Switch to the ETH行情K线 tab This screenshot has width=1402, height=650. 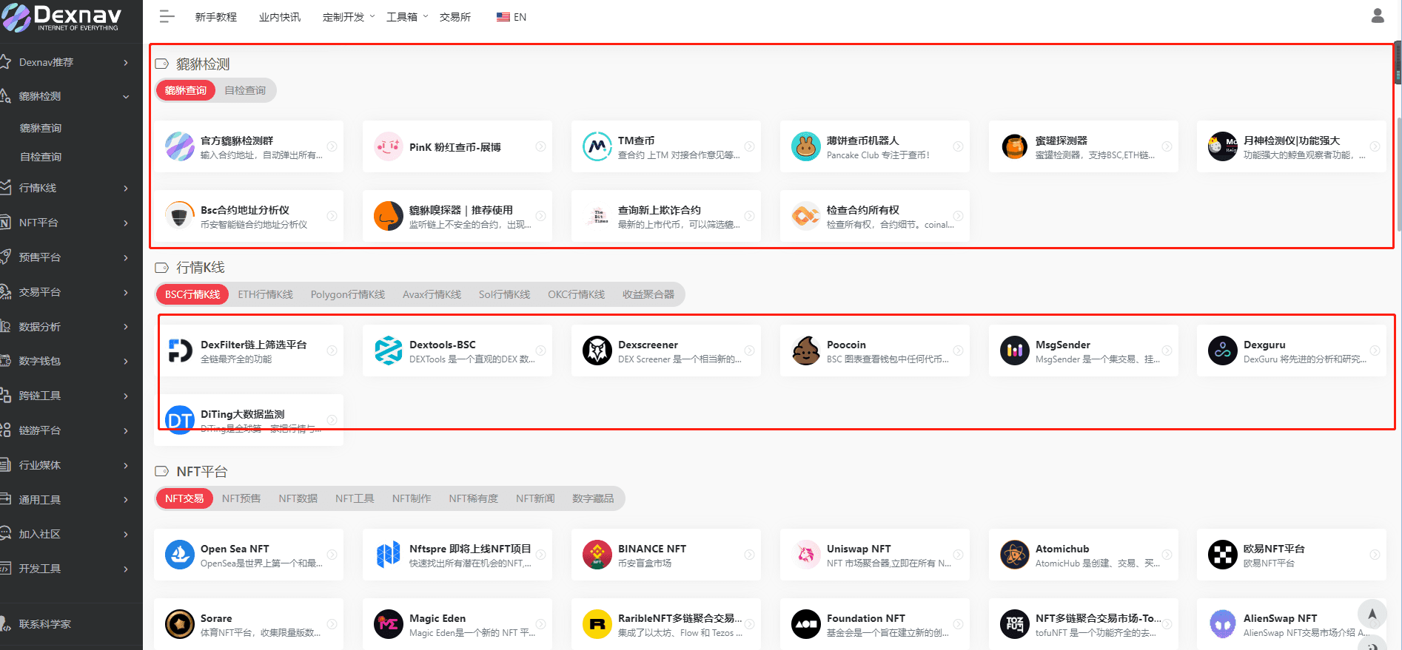click(266, 294)
